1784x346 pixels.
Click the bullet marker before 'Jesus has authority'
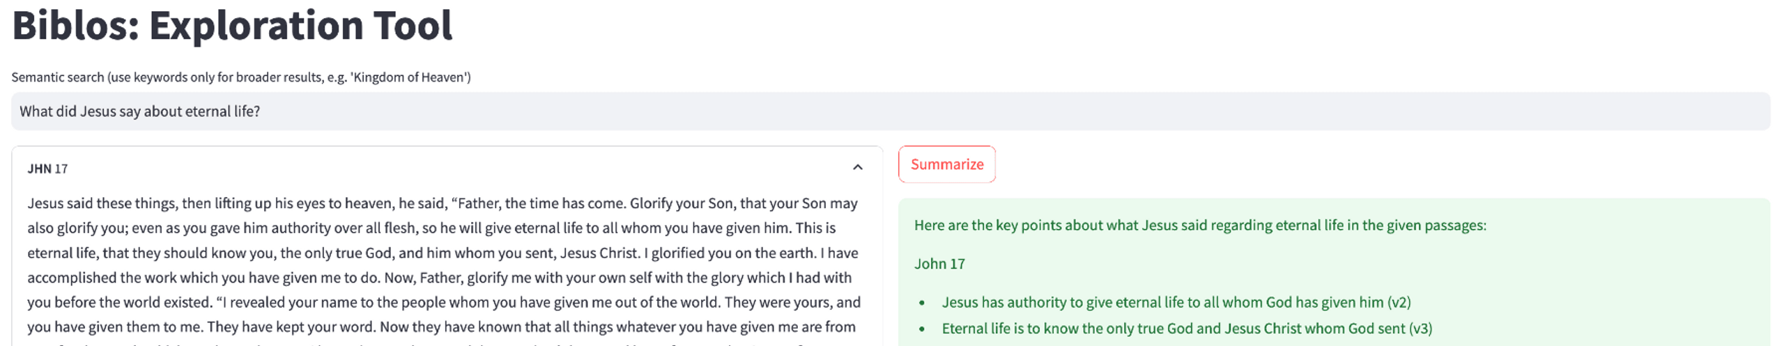(x=922, y=303)
